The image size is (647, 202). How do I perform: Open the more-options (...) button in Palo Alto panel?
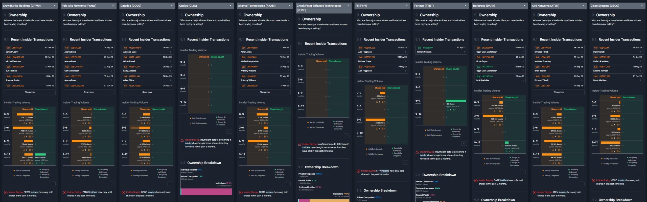(x=111, y=184)
